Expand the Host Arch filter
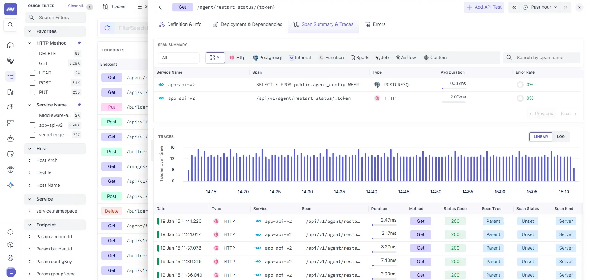590x280 pixels. [x=30, y=160]
